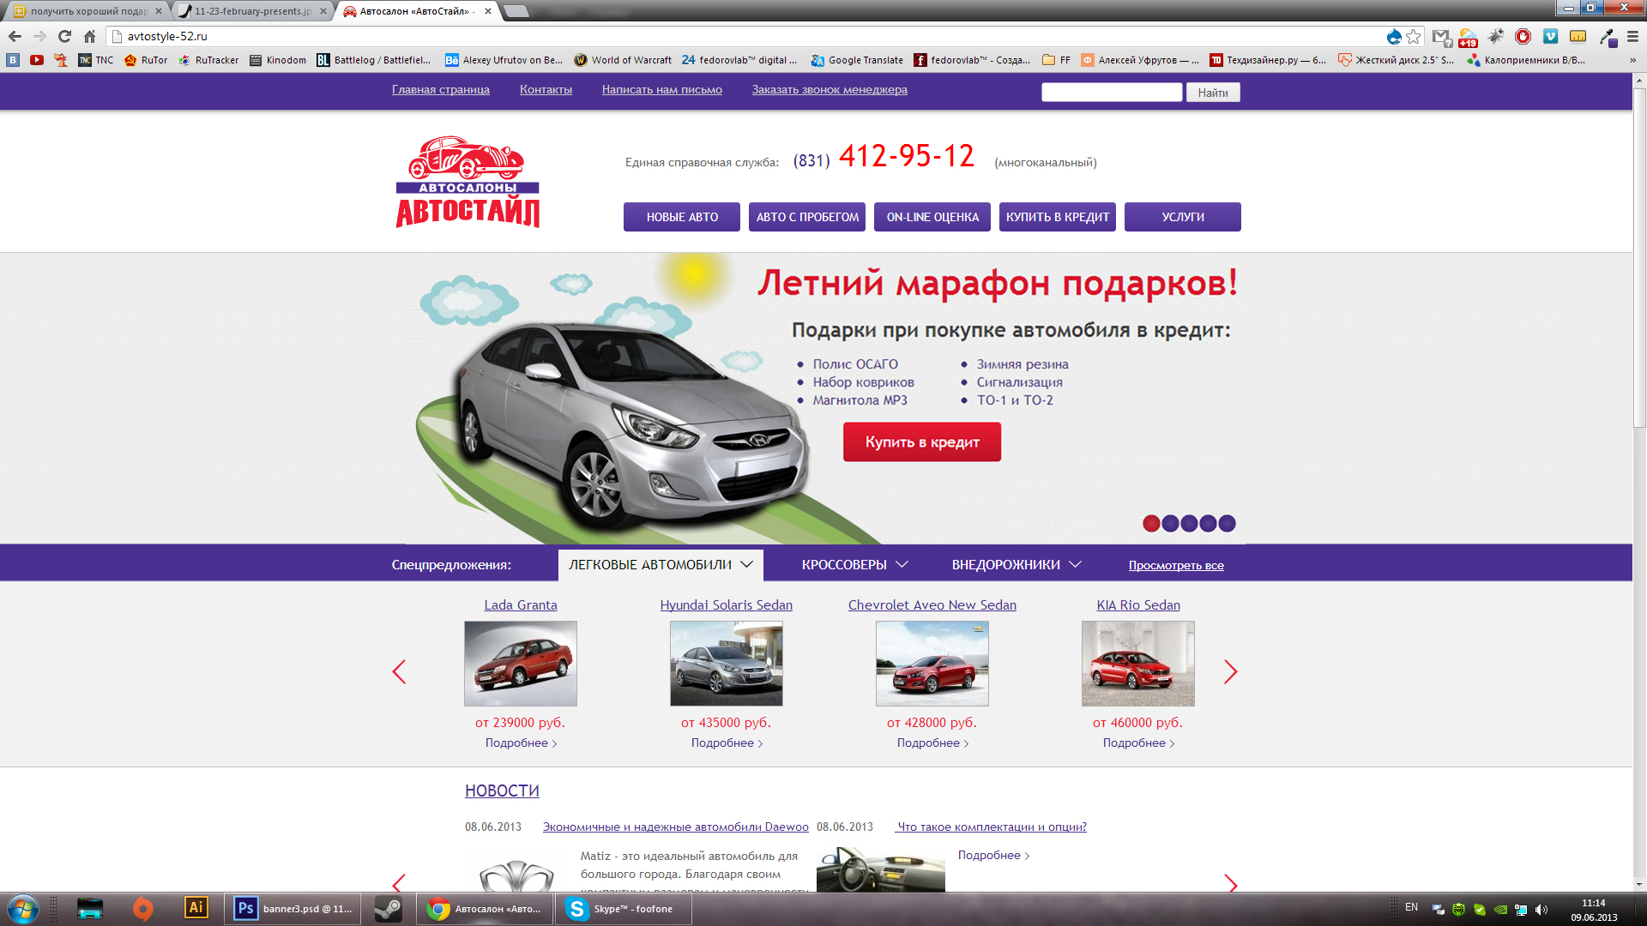The height and width of the screenshot is (926, 1647).
Task: Click Заказать звонок менеджера link
Action: 830,89
